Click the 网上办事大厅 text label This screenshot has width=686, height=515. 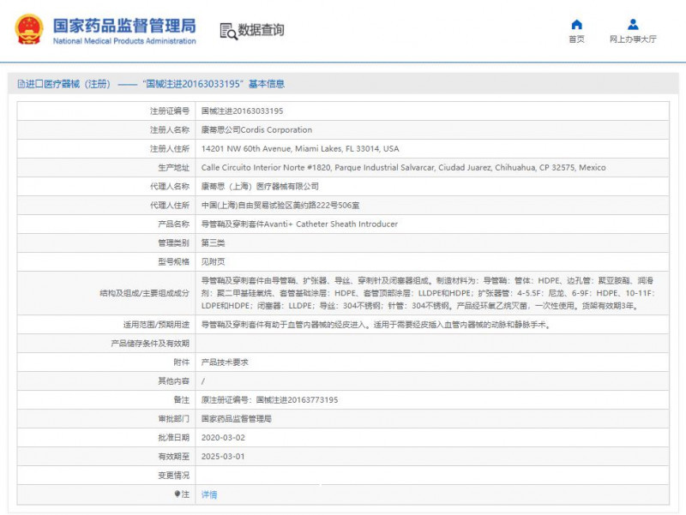pyautogui.click(x=633, y=39)
